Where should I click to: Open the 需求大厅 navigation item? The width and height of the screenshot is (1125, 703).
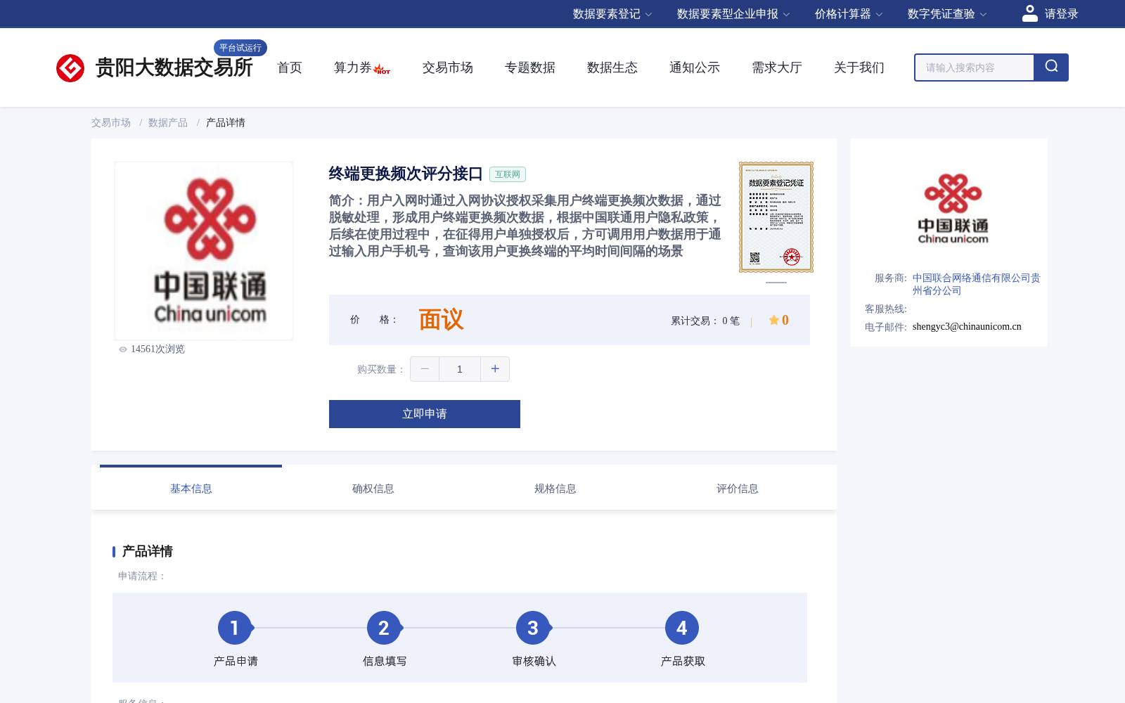[x=777, y=67]
